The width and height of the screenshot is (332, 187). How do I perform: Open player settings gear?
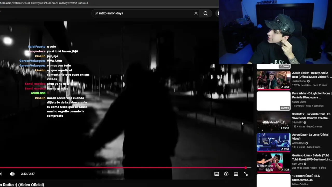pyautogui.click(x=226, y=174)
